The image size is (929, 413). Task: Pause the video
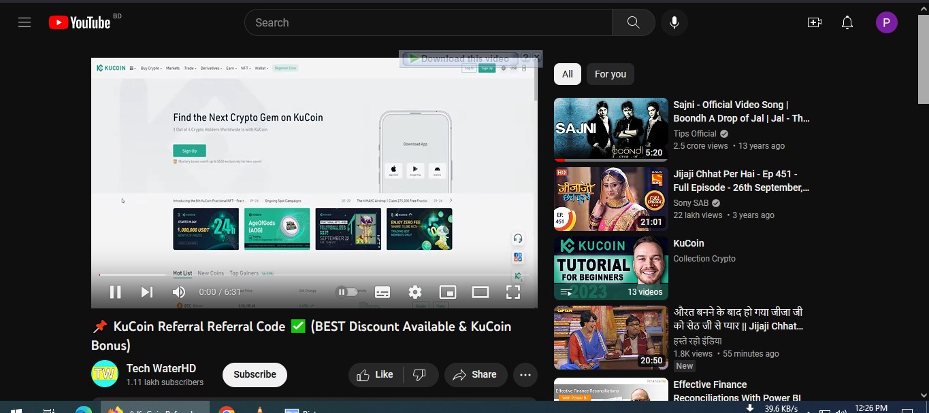point(116,292)
